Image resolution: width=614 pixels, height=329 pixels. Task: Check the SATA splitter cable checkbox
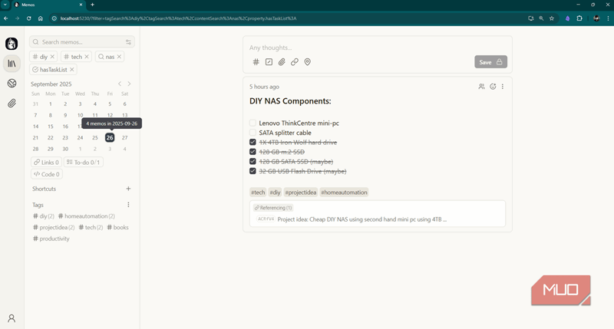pyautogui.click(x=253, y=133)
